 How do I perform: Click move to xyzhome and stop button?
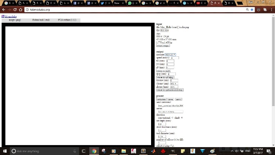[x=170, y=90]
